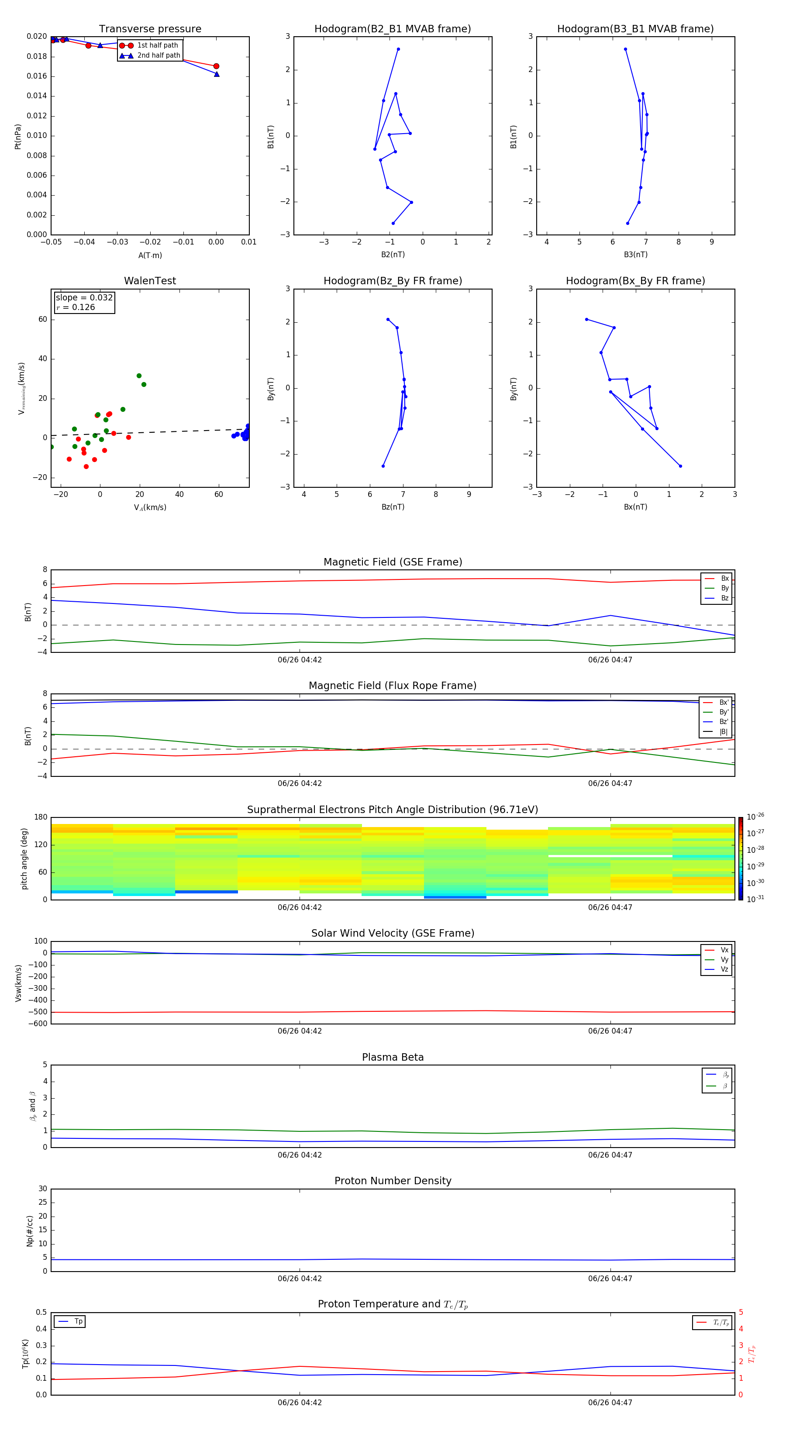This screenshot has width=786, height=1441.
Task: Click the 'pitch angle (deg)' axis label
Action: (24, 858)
